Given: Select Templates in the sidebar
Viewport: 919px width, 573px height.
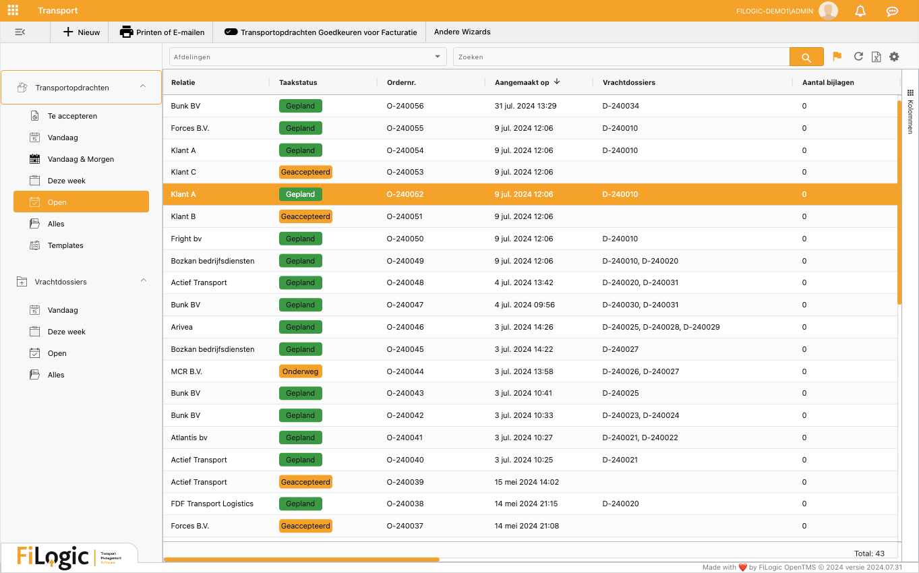Looking at the screenshot, I should click(x=65, y=245).
